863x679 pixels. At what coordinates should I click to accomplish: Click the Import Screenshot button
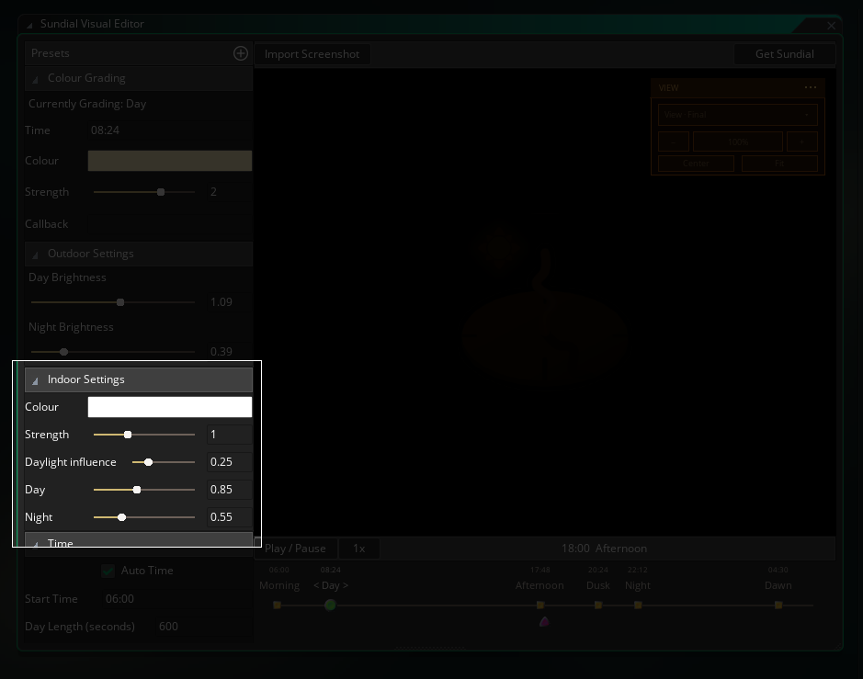tap(312, 54)
